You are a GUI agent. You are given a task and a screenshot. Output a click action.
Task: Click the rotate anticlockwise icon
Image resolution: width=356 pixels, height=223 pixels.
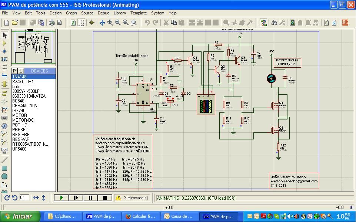(x=15, y=198)
